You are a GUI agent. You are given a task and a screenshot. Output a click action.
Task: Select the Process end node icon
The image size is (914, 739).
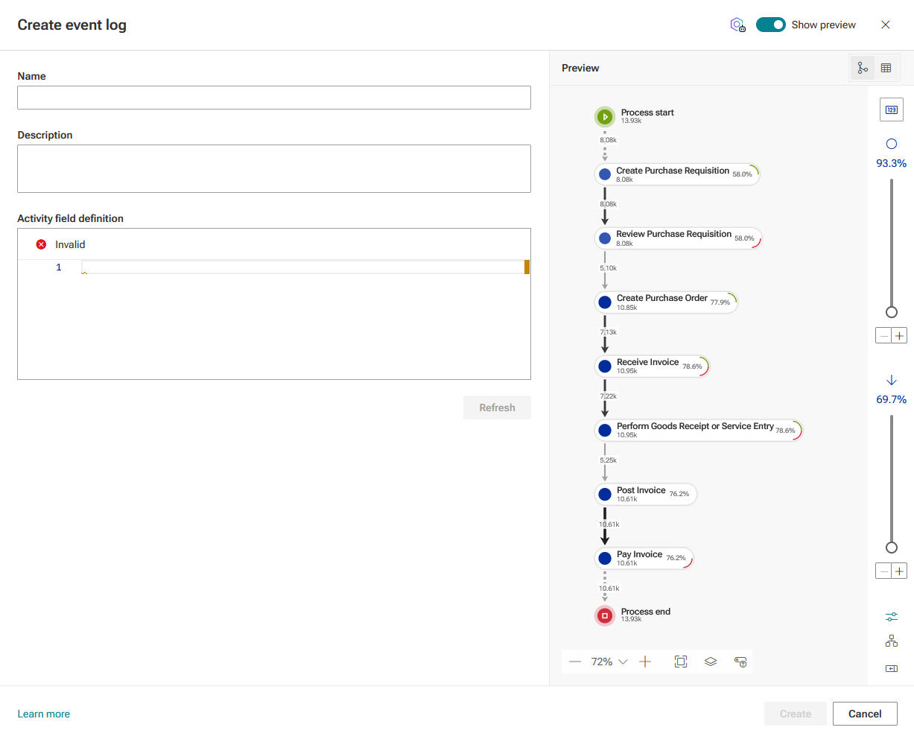[605, 616]
